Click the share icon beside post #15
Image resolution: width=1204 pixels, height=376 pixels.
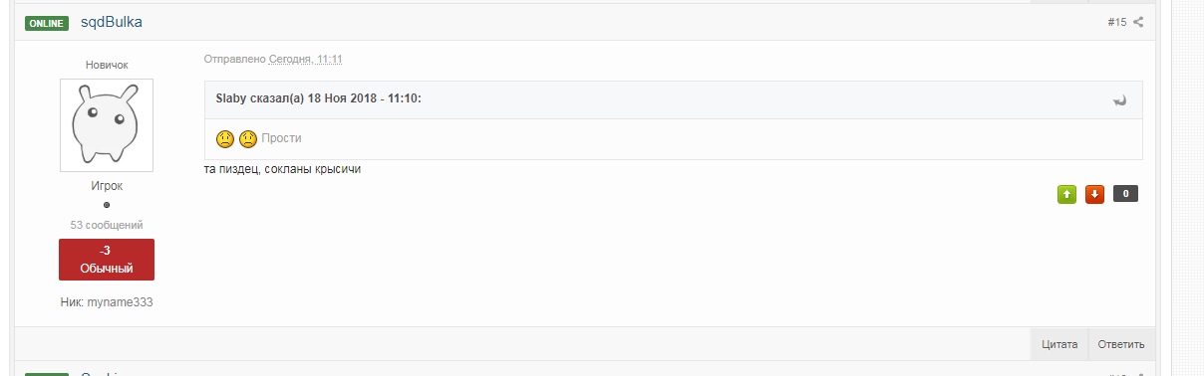(x=1138, y=22)
